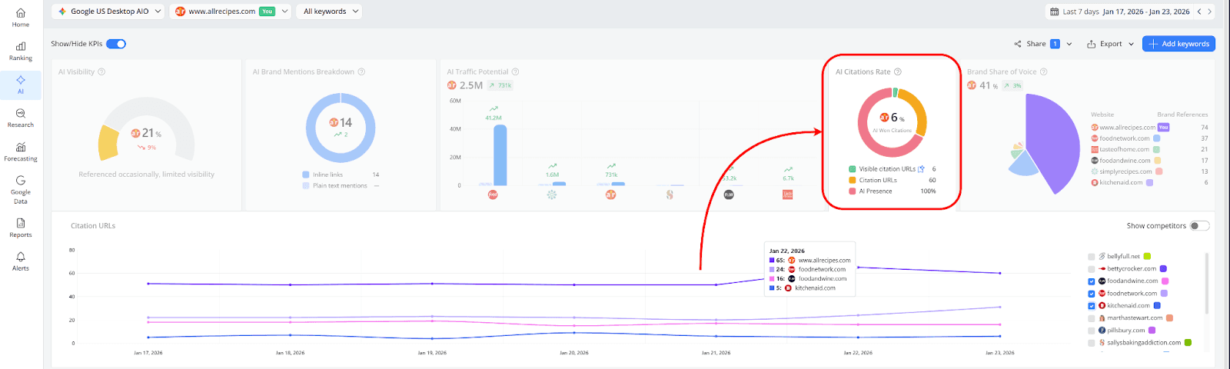The height and width of the screenshot is (369, 1230).
Task: Click the allrecipes favicon in the domain selector
Action: tap(180, 12)
